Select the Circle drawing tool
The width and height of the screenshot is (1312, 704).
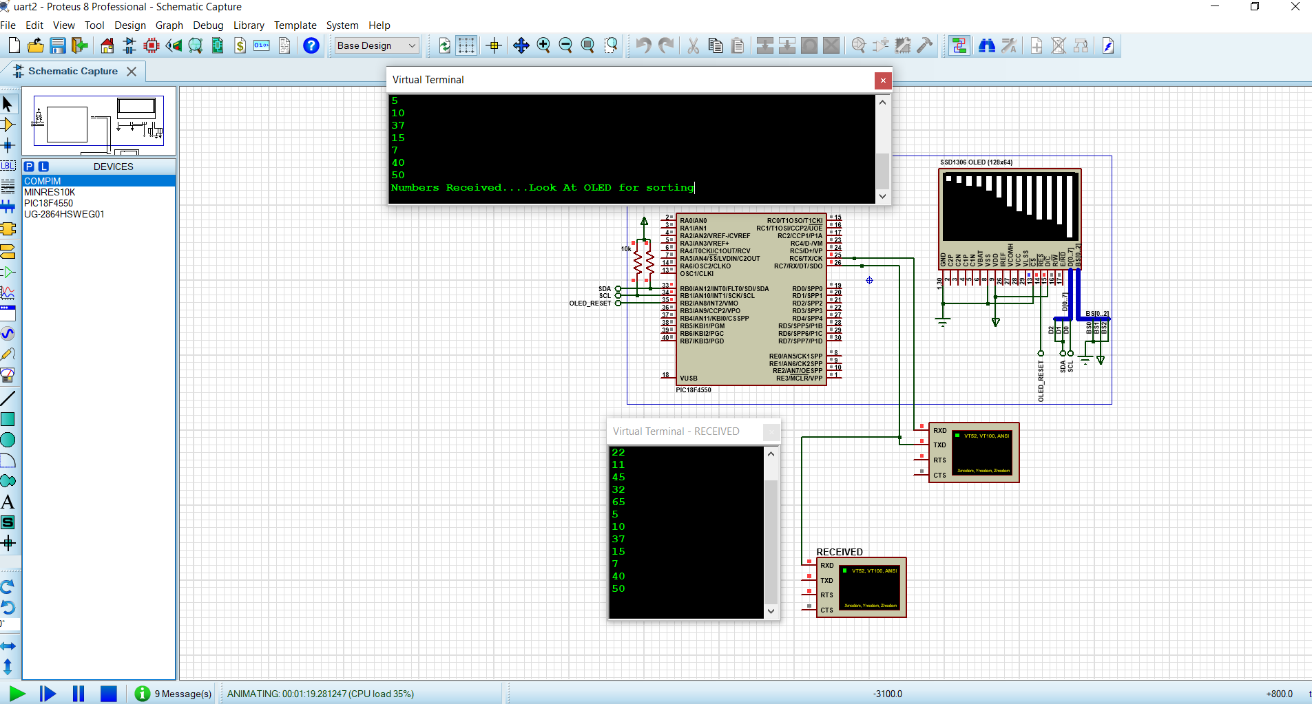click(x=8, y=440)
